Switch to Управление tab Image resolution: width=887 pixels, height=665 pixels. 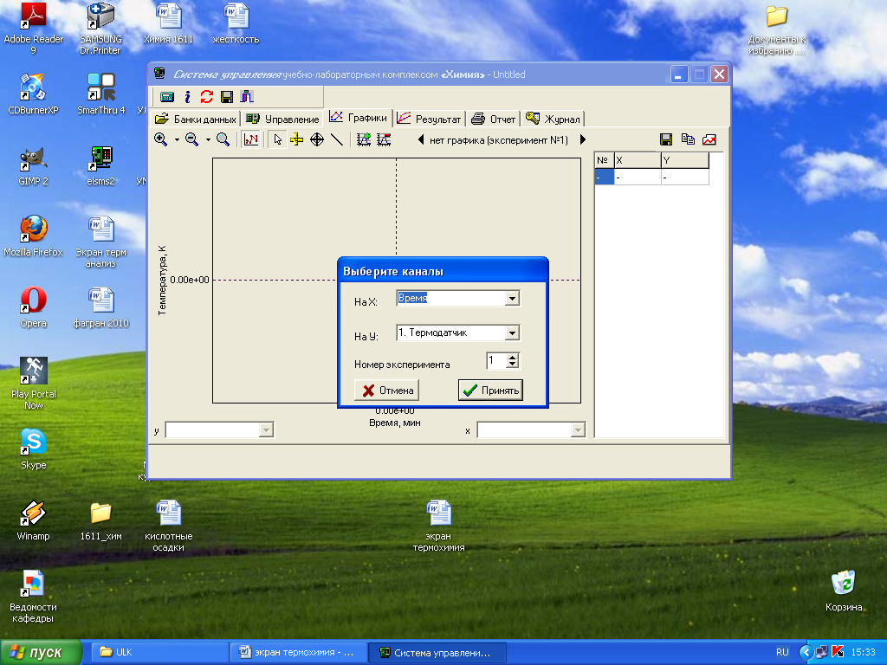pyautogui.click(x=283, y=119)
